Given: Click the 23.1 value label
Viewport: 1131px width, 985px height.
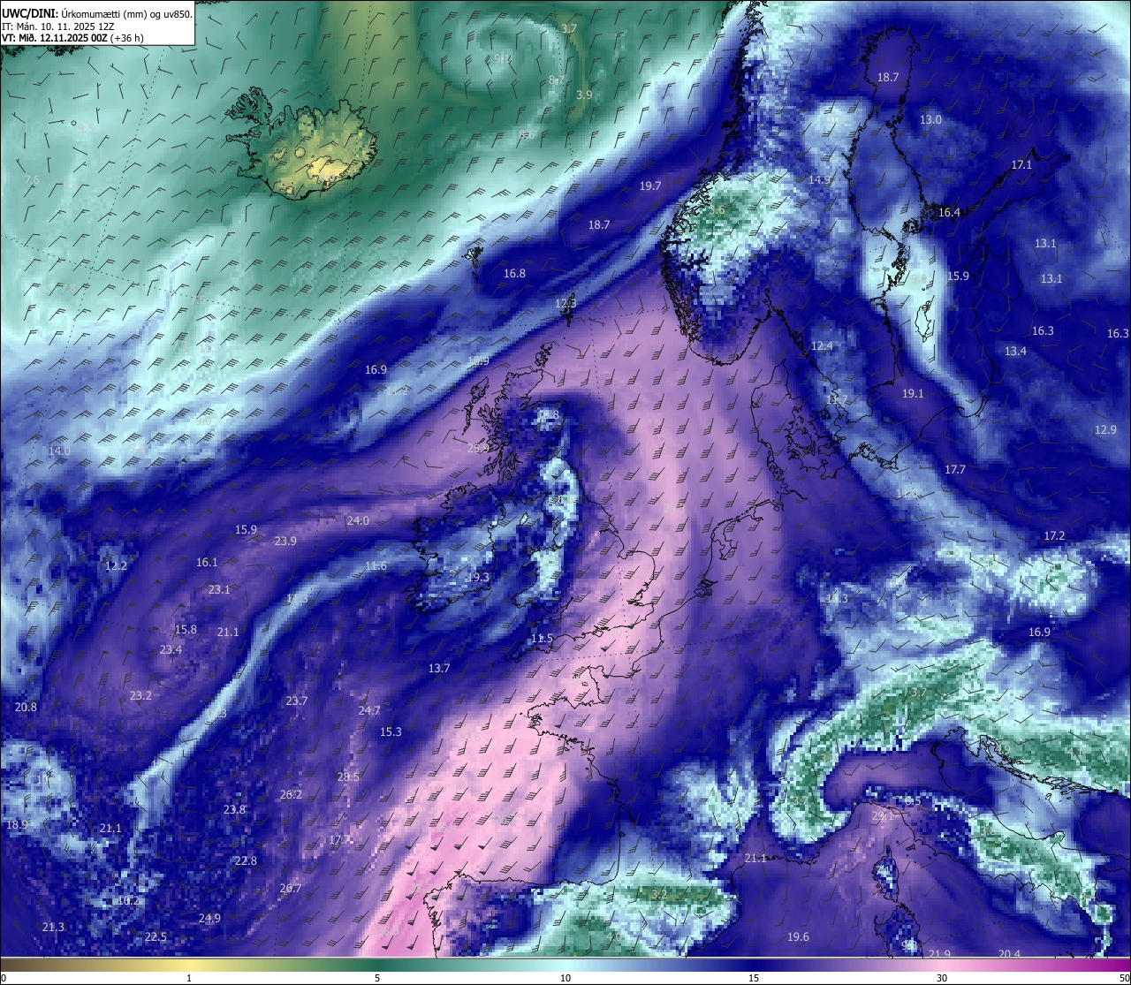Looking at the screenshot, I should pos(219,589).
